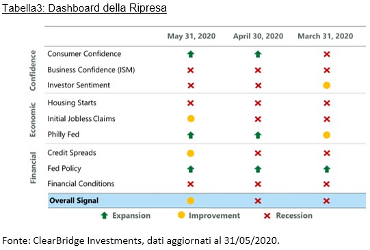Click Financial Conditions May 31 red cross

[x=191, y=184]
